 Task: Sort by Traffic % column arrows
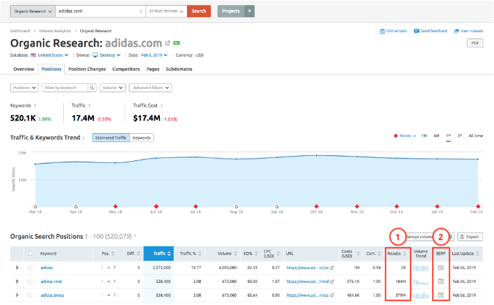tap(200, 253)
